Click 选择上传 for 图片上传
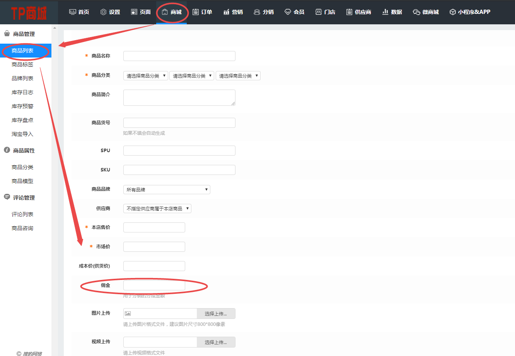Viewport: 515px width, 356px height. coord(216,313)
